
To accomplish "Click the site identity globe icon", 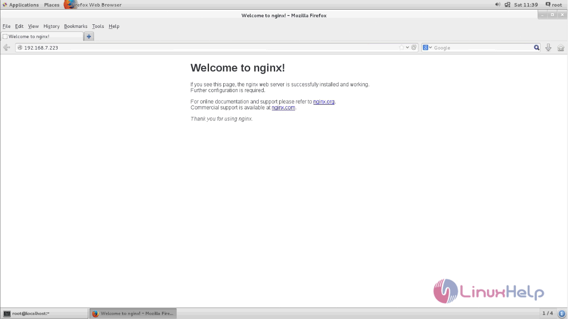I will (x=20, y=47).
